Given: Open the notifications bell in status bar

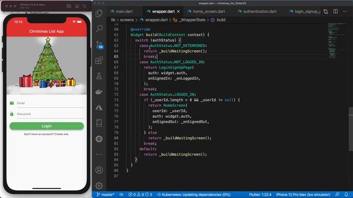Looking at the screenshot, I should click(x=346, y=195).
